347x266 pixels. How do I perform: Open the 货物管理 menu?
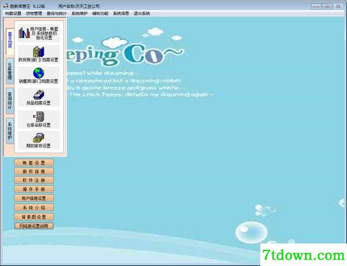34,13
